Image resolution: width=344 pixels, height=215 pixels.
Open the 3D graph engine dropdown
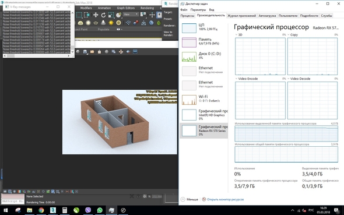point(236,35)
